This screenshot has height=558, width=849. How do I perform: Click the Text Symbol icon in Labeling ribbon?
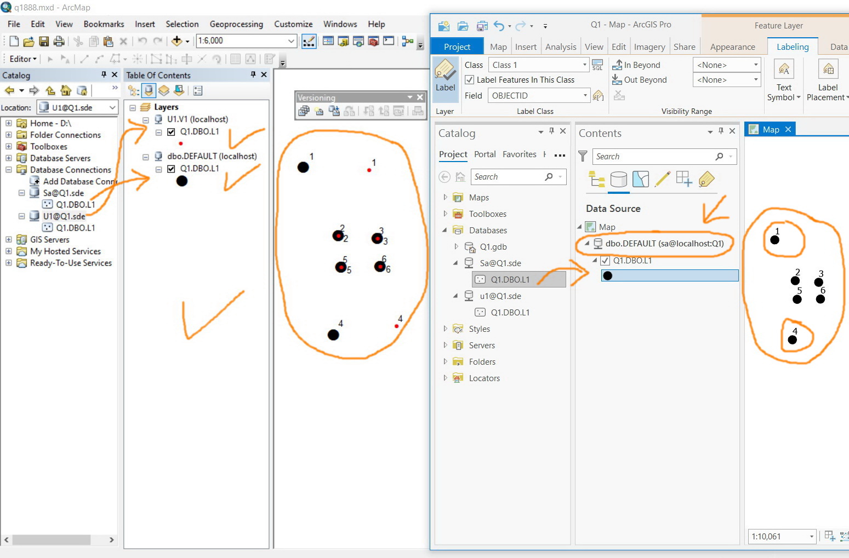(784, 70)
